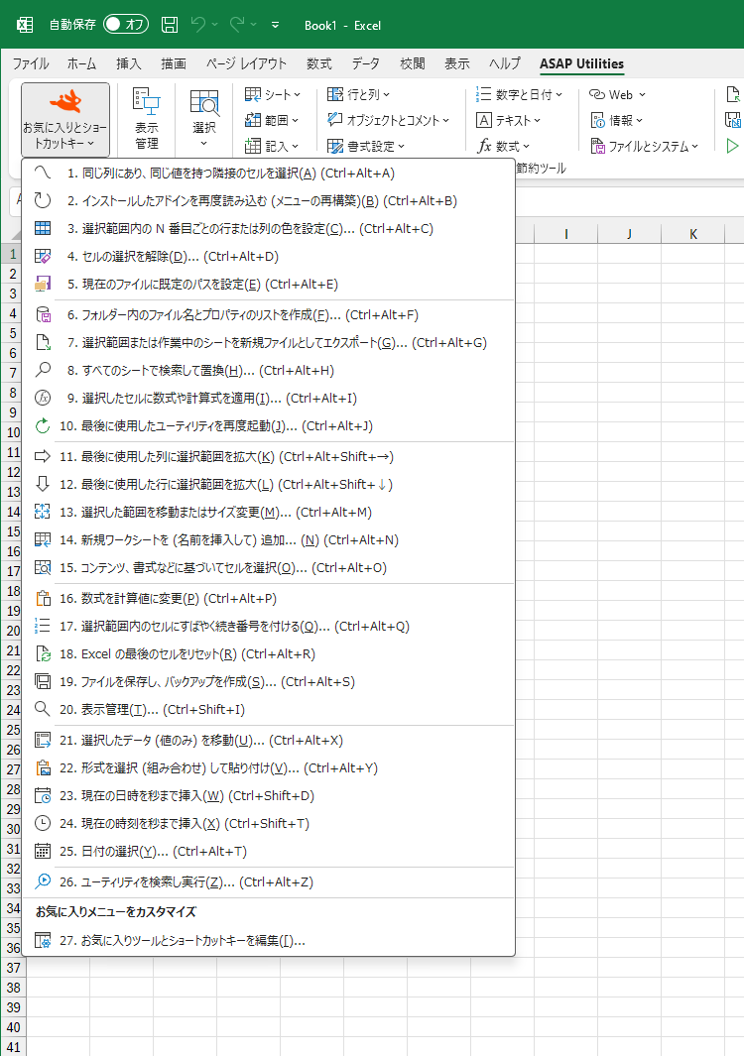Expand the 行と列 ribbon menu
This screenshot has width=744, height=1056.
(x=358, y=94)
